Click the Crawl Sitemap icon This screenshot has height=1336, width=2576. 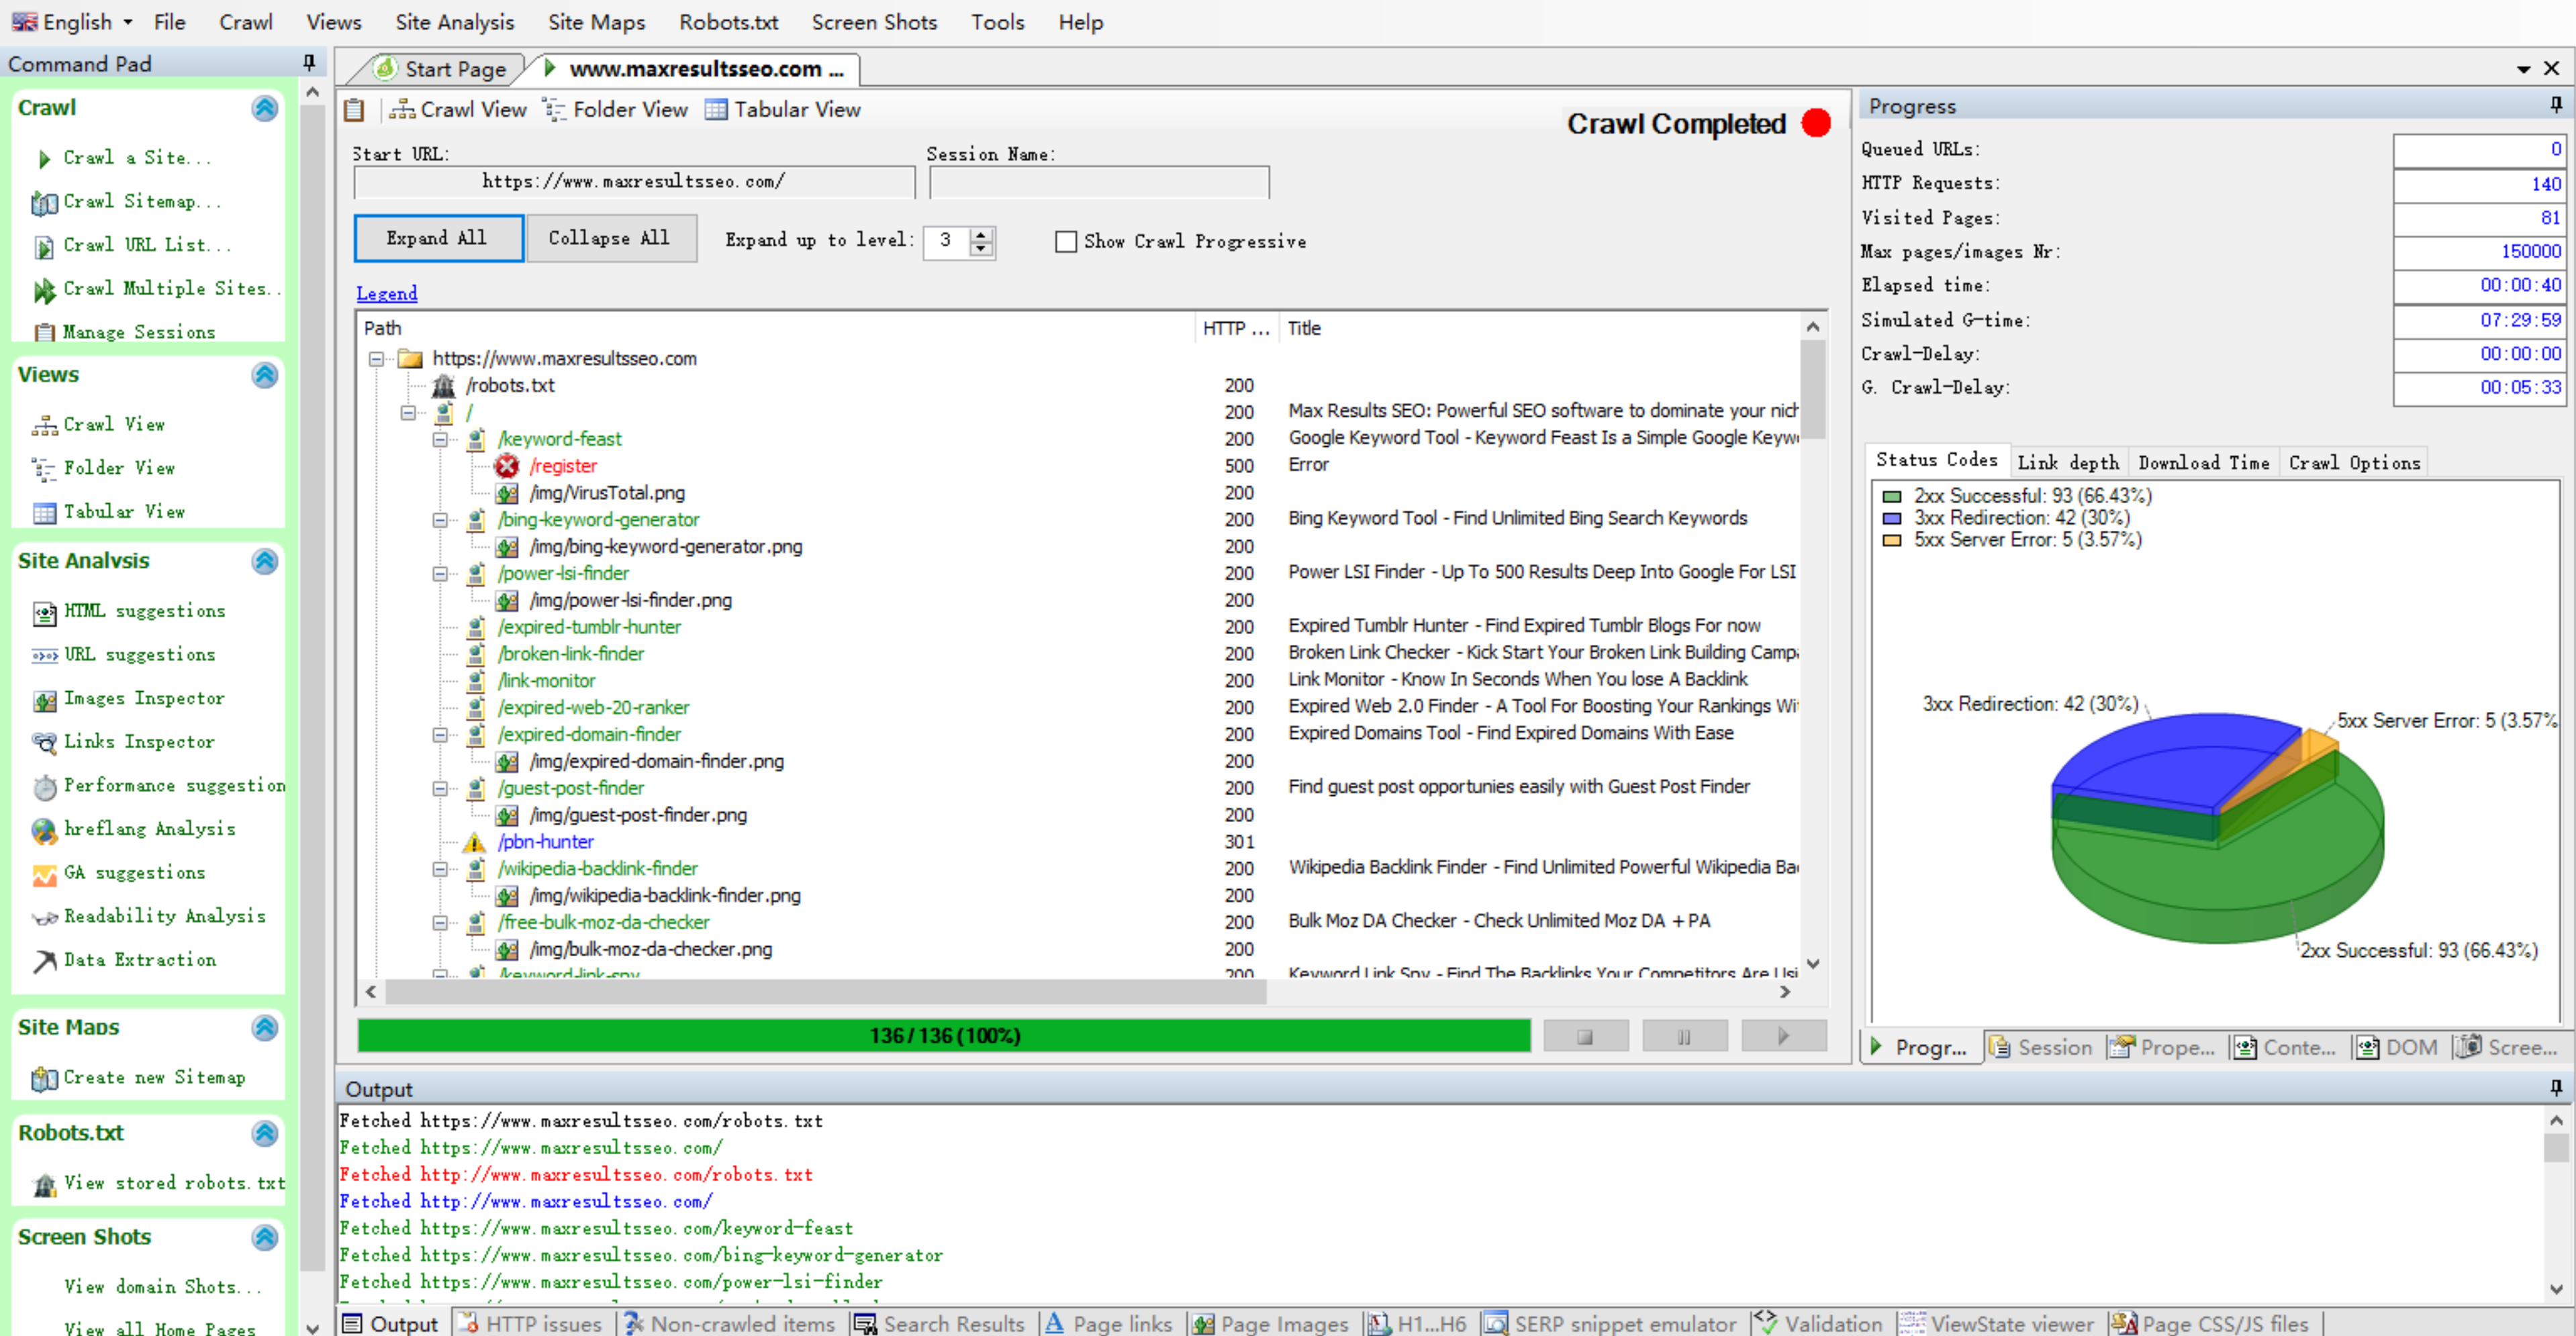click(44, 203)
